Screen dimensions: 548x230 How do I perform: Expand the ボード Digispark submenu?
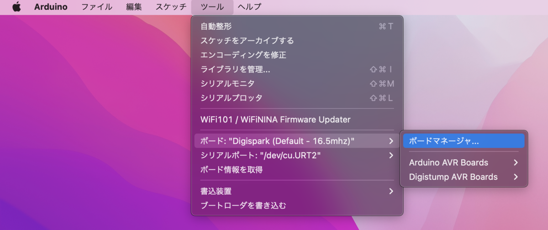[x=297, y=141]
